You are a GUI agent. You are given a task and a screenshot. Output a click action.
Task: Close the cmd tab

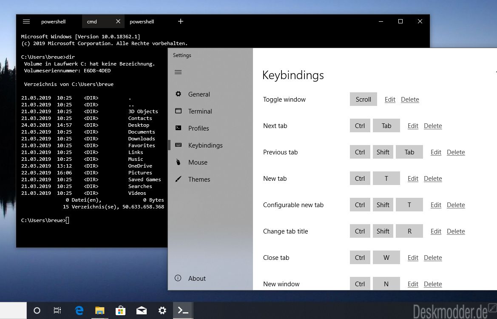tap(118, 21)
